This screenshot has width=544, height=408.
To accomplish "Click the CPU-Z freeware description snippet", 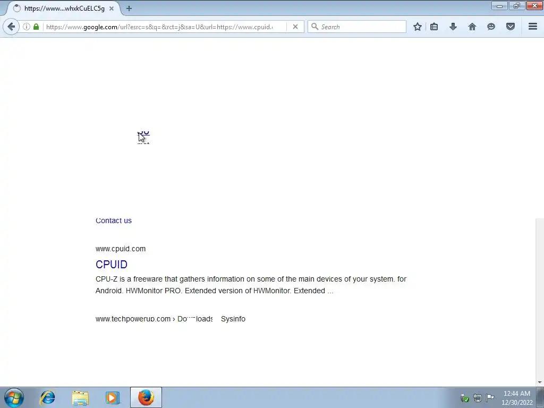I will pos(251,285).
